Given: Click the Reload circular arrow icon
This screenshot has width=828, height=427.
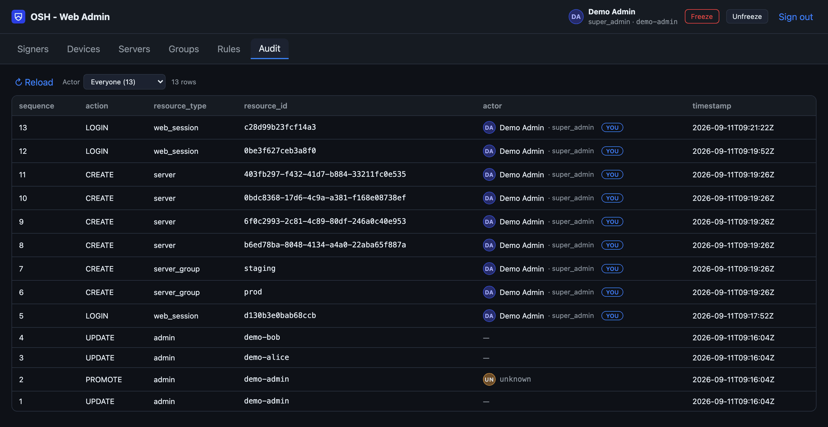Looking at the screenshot, I should (19, 82).
